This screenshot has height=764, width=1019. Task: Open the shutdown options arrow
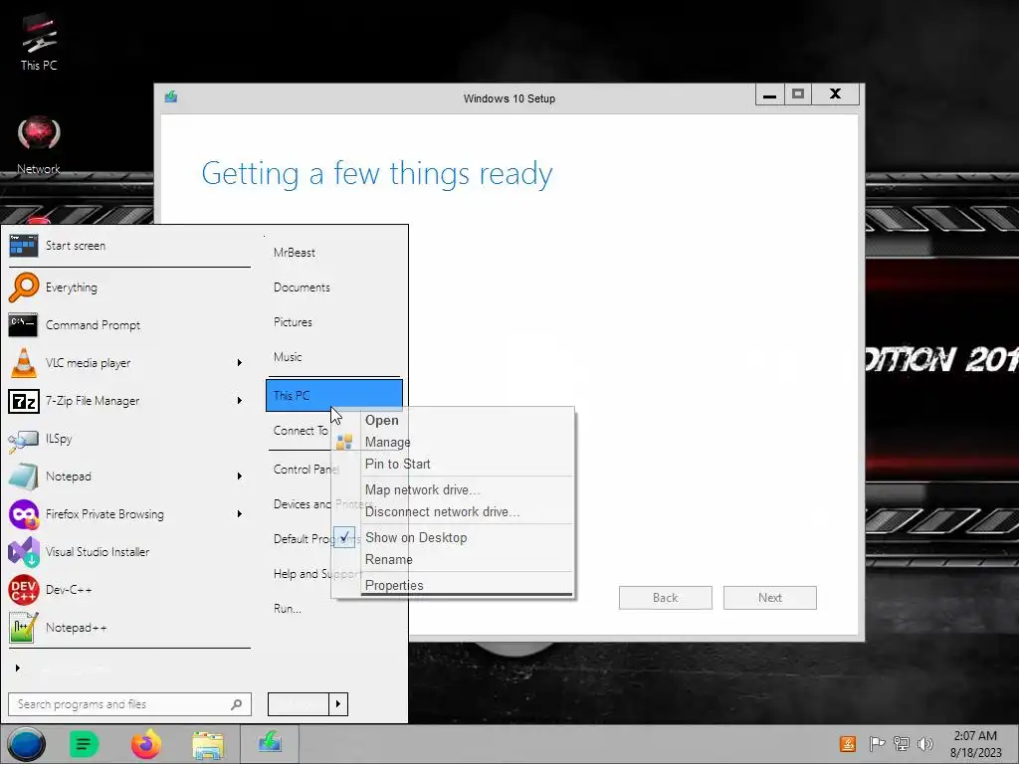pyautogui.click(x=338, y=704)
